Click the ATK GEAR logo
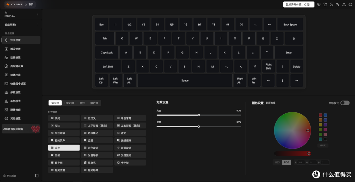This screenshot has height=182, width=355. (x=14, y=4)
